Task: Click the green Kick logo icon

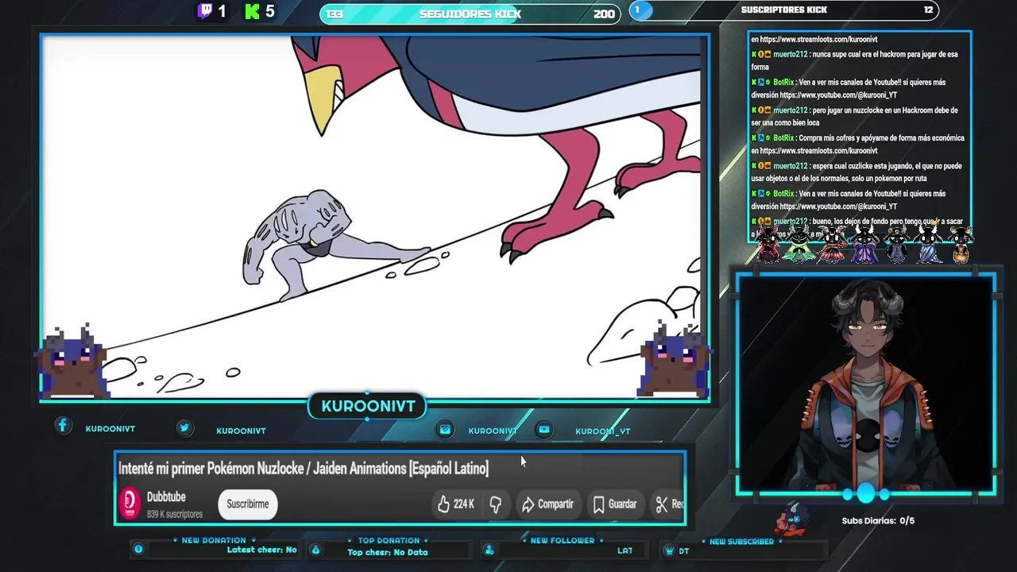Action: pyautogui.click(x=253, y=11)
